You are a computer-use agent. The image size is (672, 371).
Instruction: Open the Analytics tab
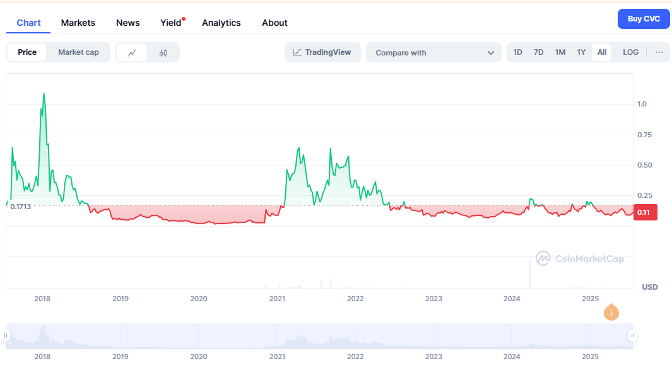coord(221,22)
